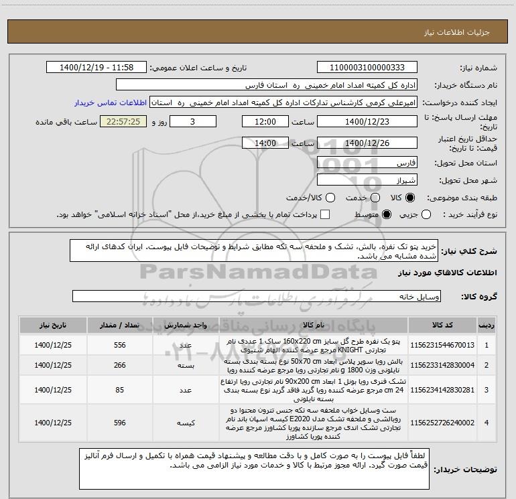Viewport: 516px width, 499px height.
Task: Click product code 1156231544670013
Action: (x=442, y=345)
